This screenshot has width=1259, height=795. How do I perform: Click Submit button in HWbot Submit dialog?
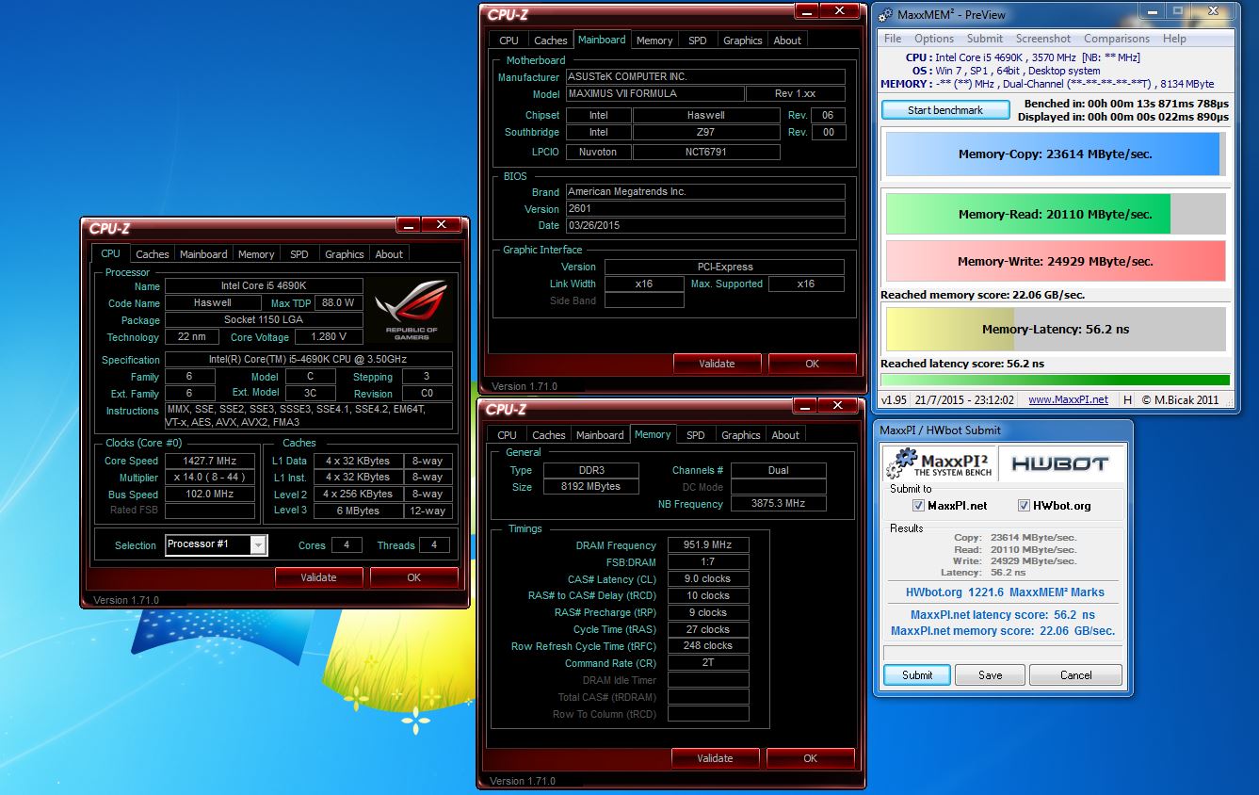916,674
